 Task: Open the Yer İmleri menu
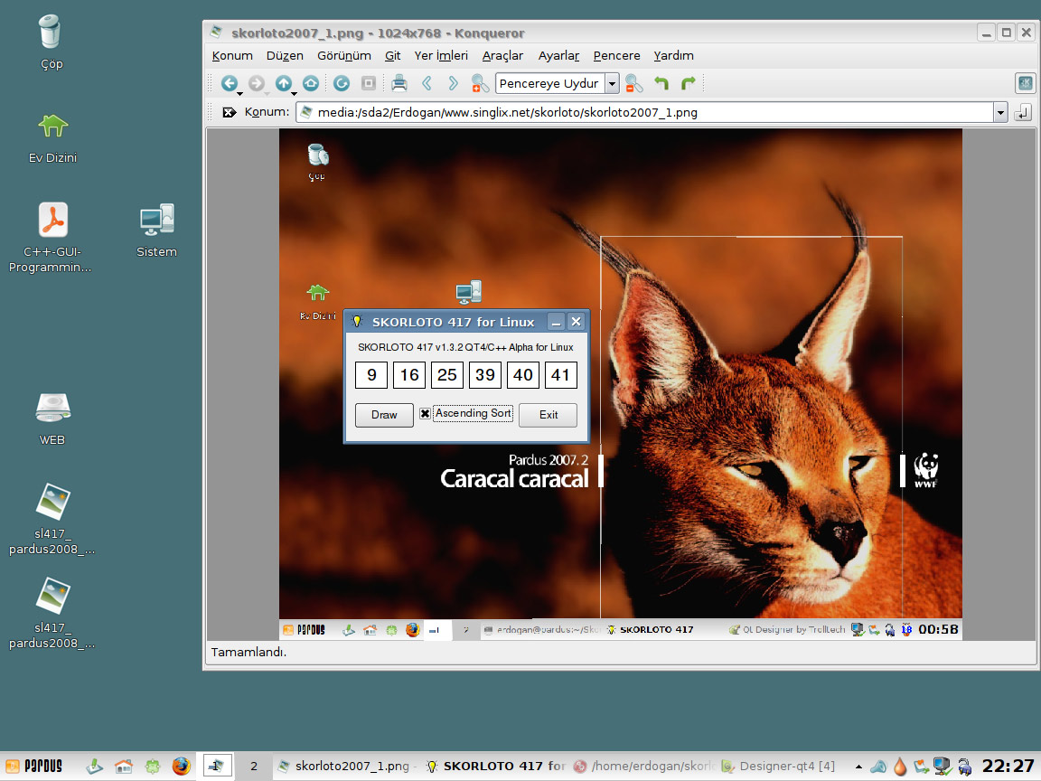click(441, 55)
